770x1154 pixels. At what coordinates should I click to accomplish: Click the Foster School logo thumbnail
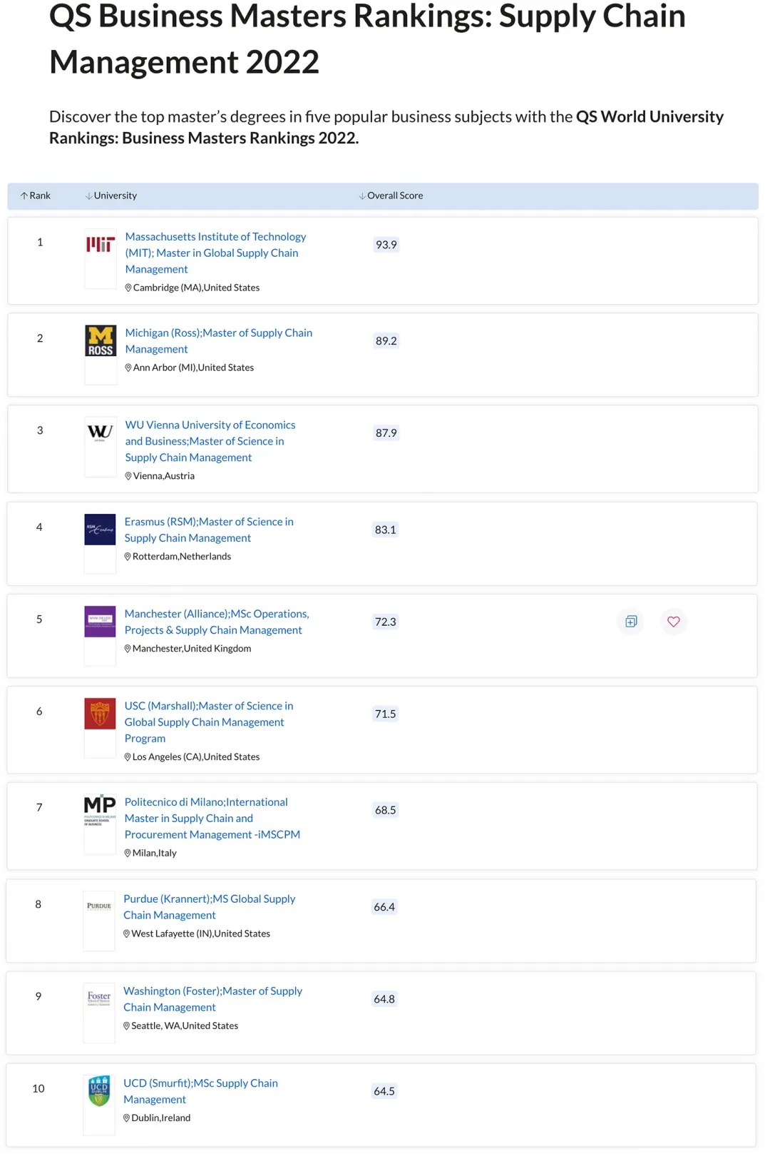point(99,998)
